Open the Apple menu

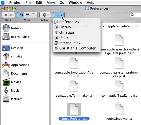(x=3, y=2)
